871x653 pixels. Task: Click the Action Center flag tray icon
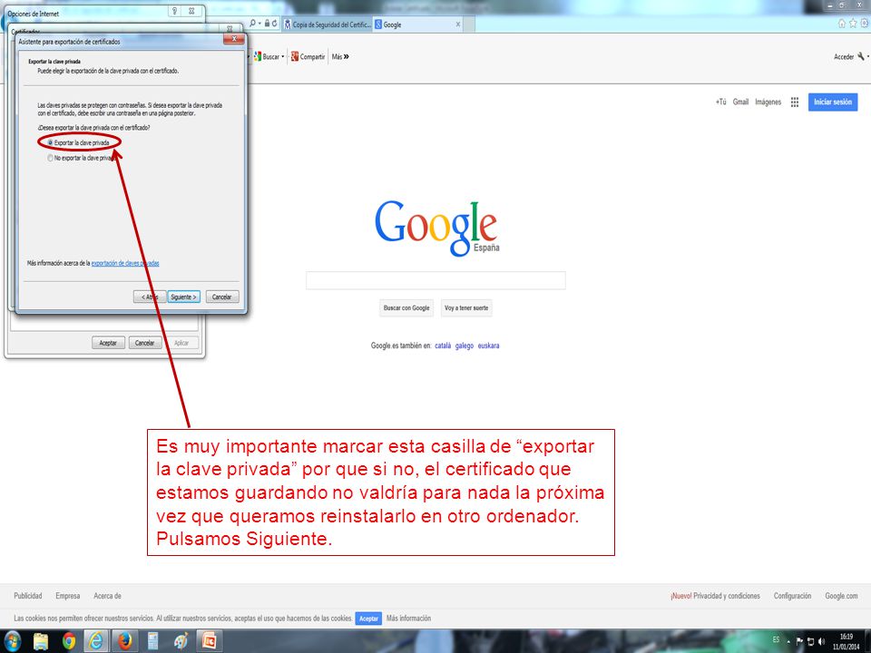coord(800,641)
